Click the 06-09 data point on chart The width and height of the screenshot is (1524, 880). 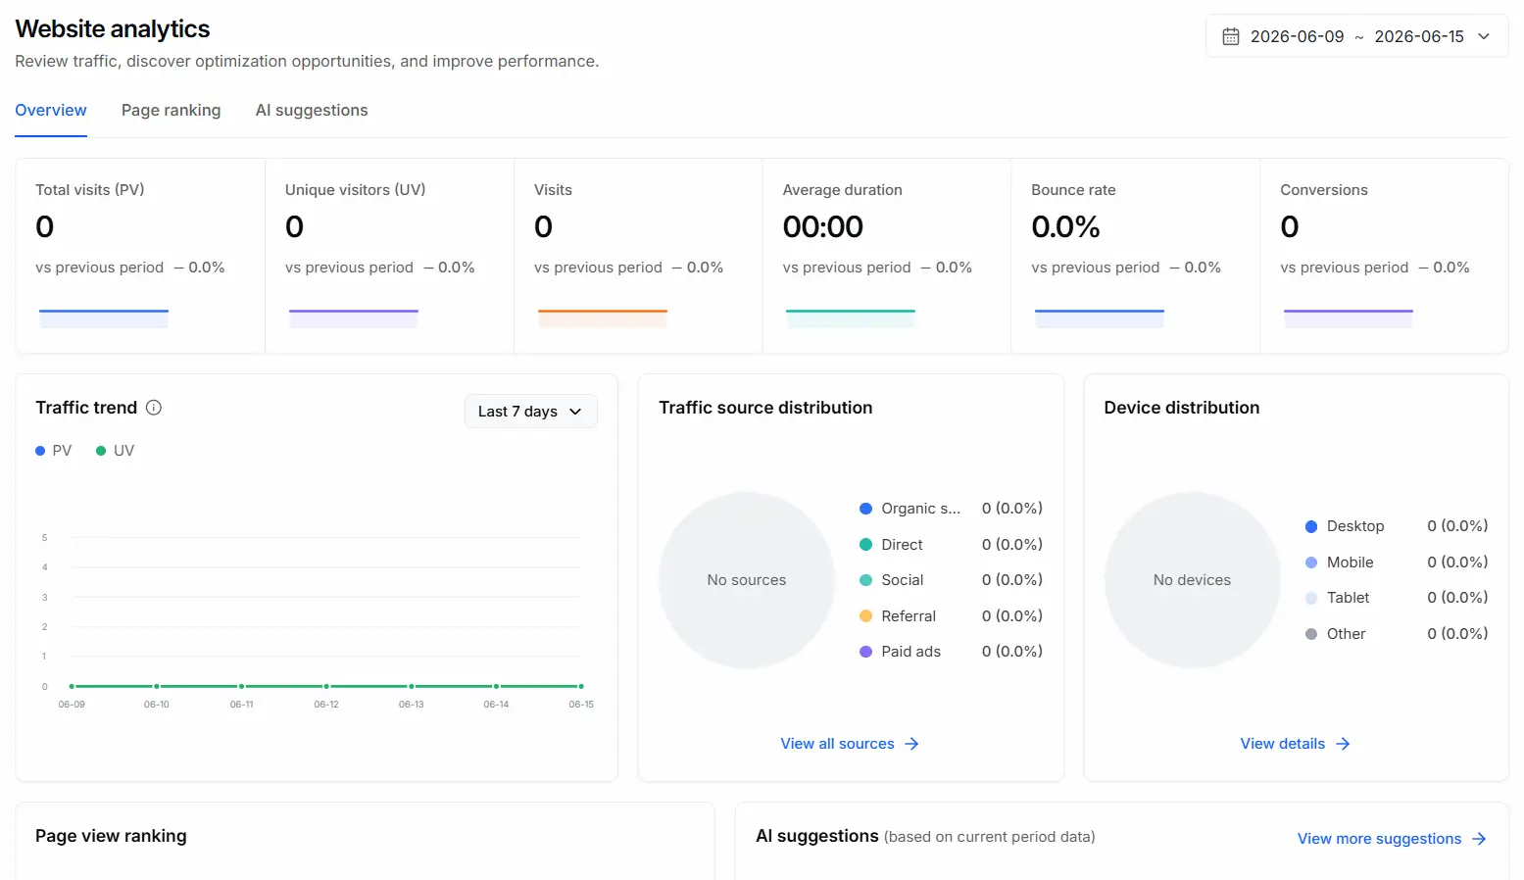[72, 686]
